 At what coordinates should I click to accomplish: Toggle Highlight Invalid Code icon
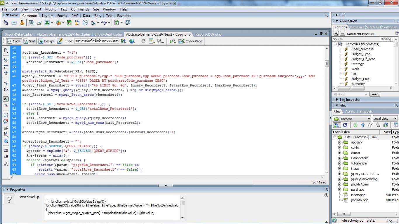tap(6, 105)
